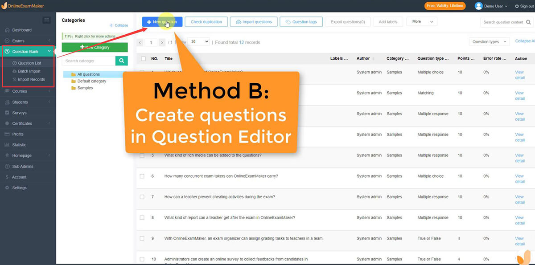Select the Samples category tree item
535x265 pixels.
[x=85, y=88]
